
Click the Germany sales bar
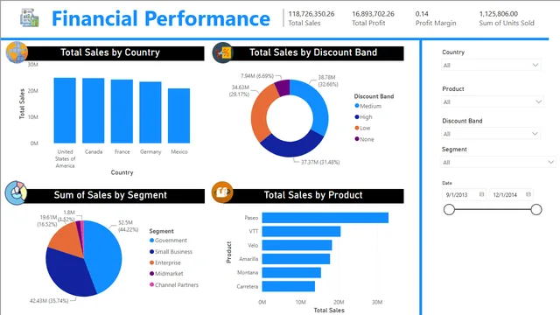tap(150, 113)
